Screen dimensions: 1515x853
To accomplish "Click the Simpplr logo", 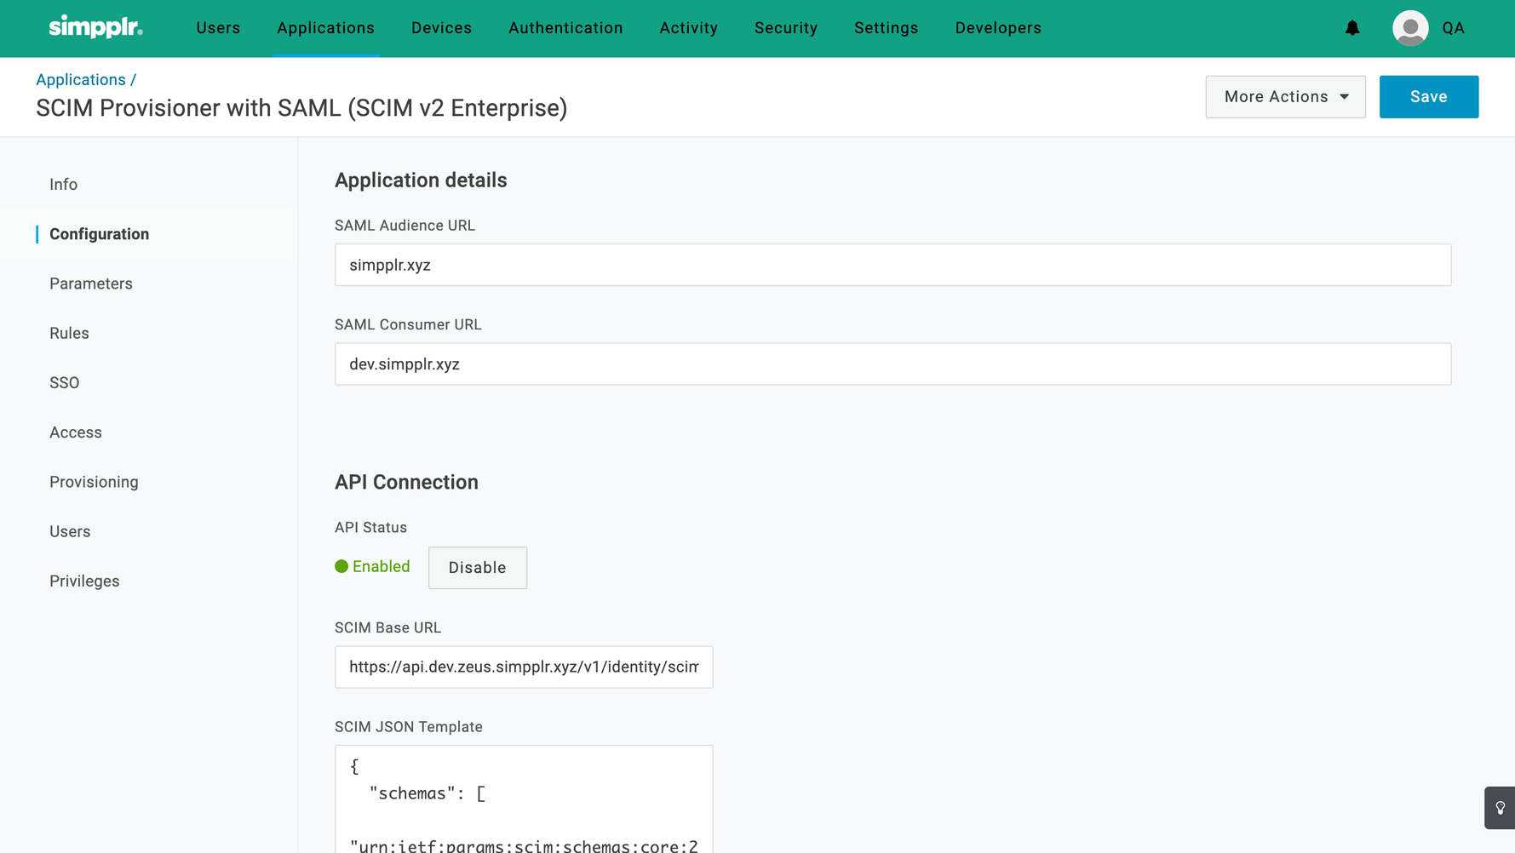I will tap(95, 27).
